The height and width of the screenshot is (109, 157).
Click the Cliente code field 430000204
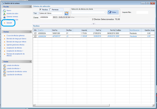(x=46, y=17)
